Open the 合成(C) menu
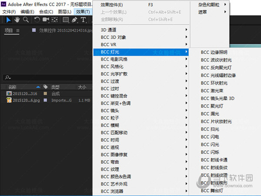The width and height of the screenshot is (261, 196). click(46, 12)
